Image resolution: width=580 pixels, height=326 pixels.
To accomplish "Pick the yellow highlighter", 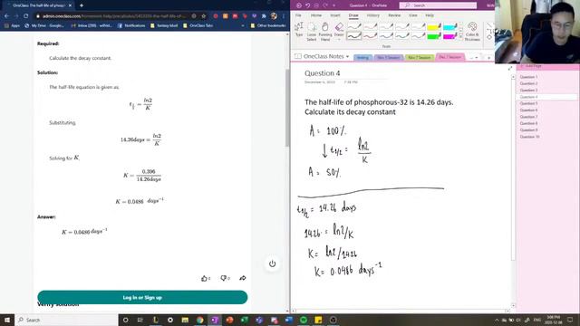I will pos(434,26).
